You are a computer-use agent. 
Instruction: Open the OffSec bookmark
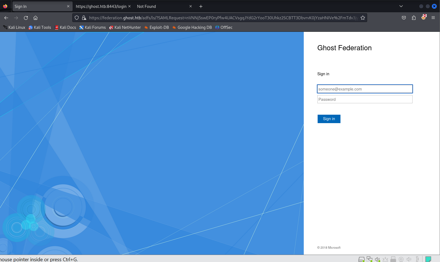coord(224,27)
